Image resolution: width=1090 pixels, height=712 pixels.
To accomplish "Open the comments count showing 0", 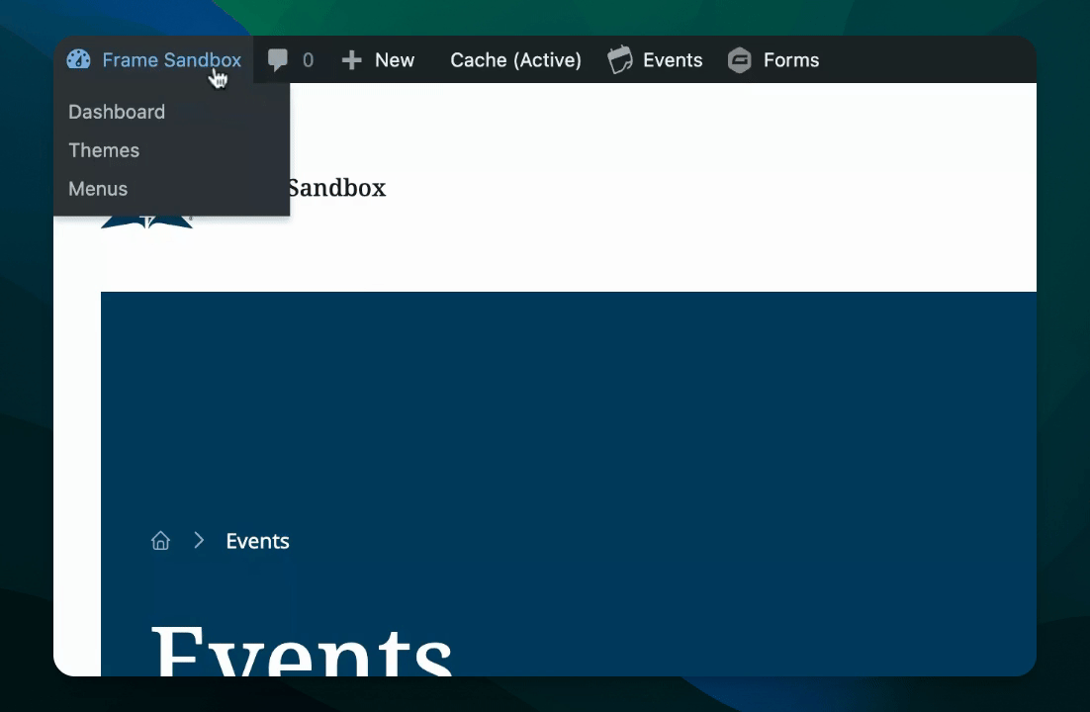I will pyautogui.click(x=308, y=60).
